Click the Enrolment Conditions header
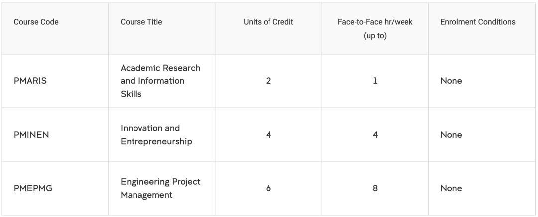538x217 pixels. (478, 22)
